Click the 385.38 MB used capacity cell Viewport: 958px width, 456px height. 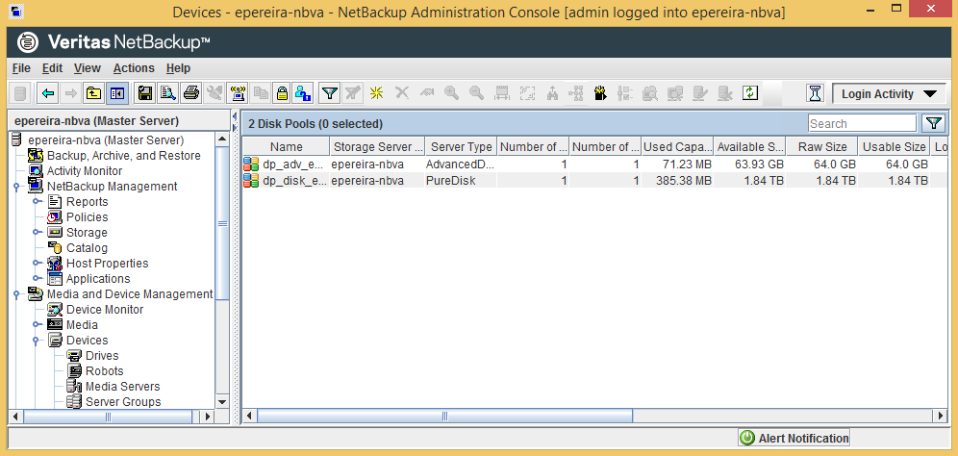[x=677, y=180]
